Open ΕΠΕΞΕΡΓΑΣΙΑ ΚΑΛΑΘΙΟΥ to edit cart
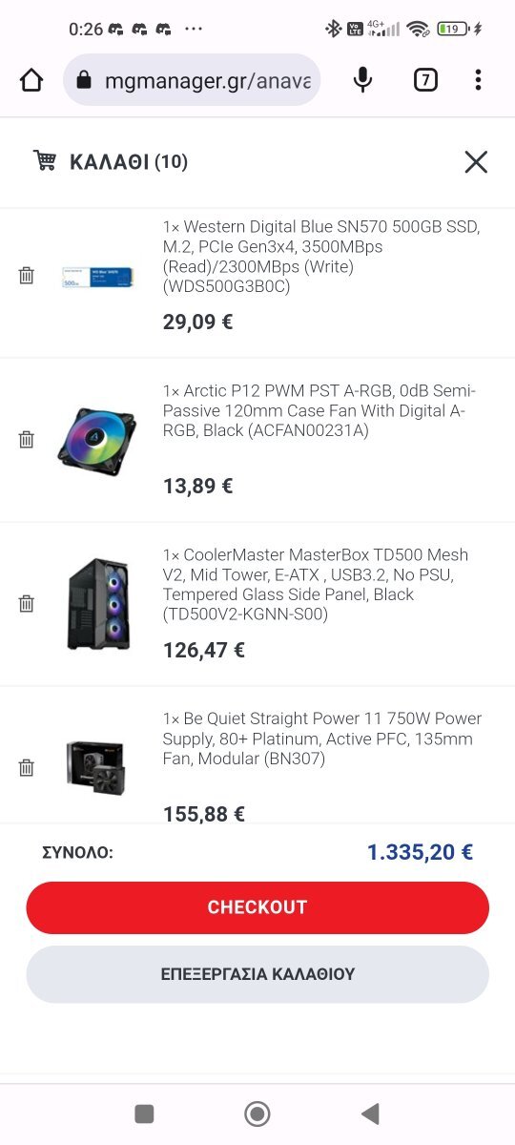The height and width of the screenshot is (1145, 515). coord(257,974)
